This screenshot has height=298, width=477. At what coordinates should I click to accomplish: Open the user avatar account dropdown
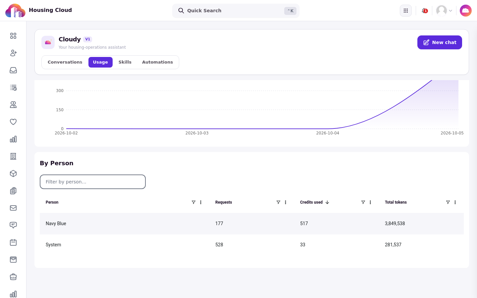click(444, 11)
